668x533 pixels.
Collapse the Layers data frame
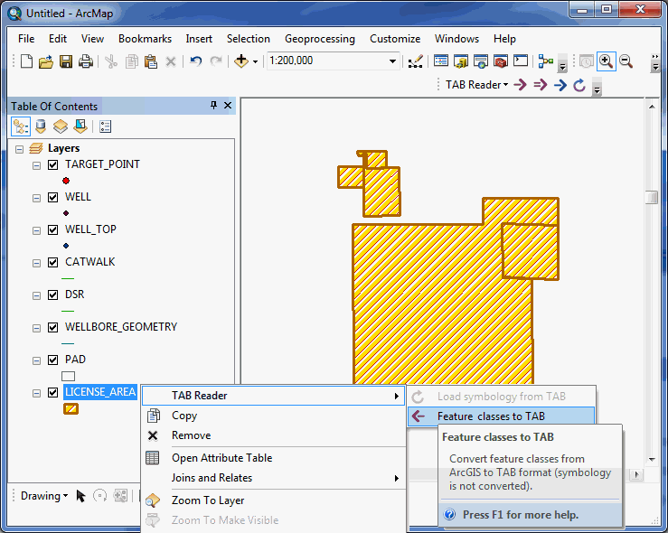pyautogui.click(x=19, y=149)
